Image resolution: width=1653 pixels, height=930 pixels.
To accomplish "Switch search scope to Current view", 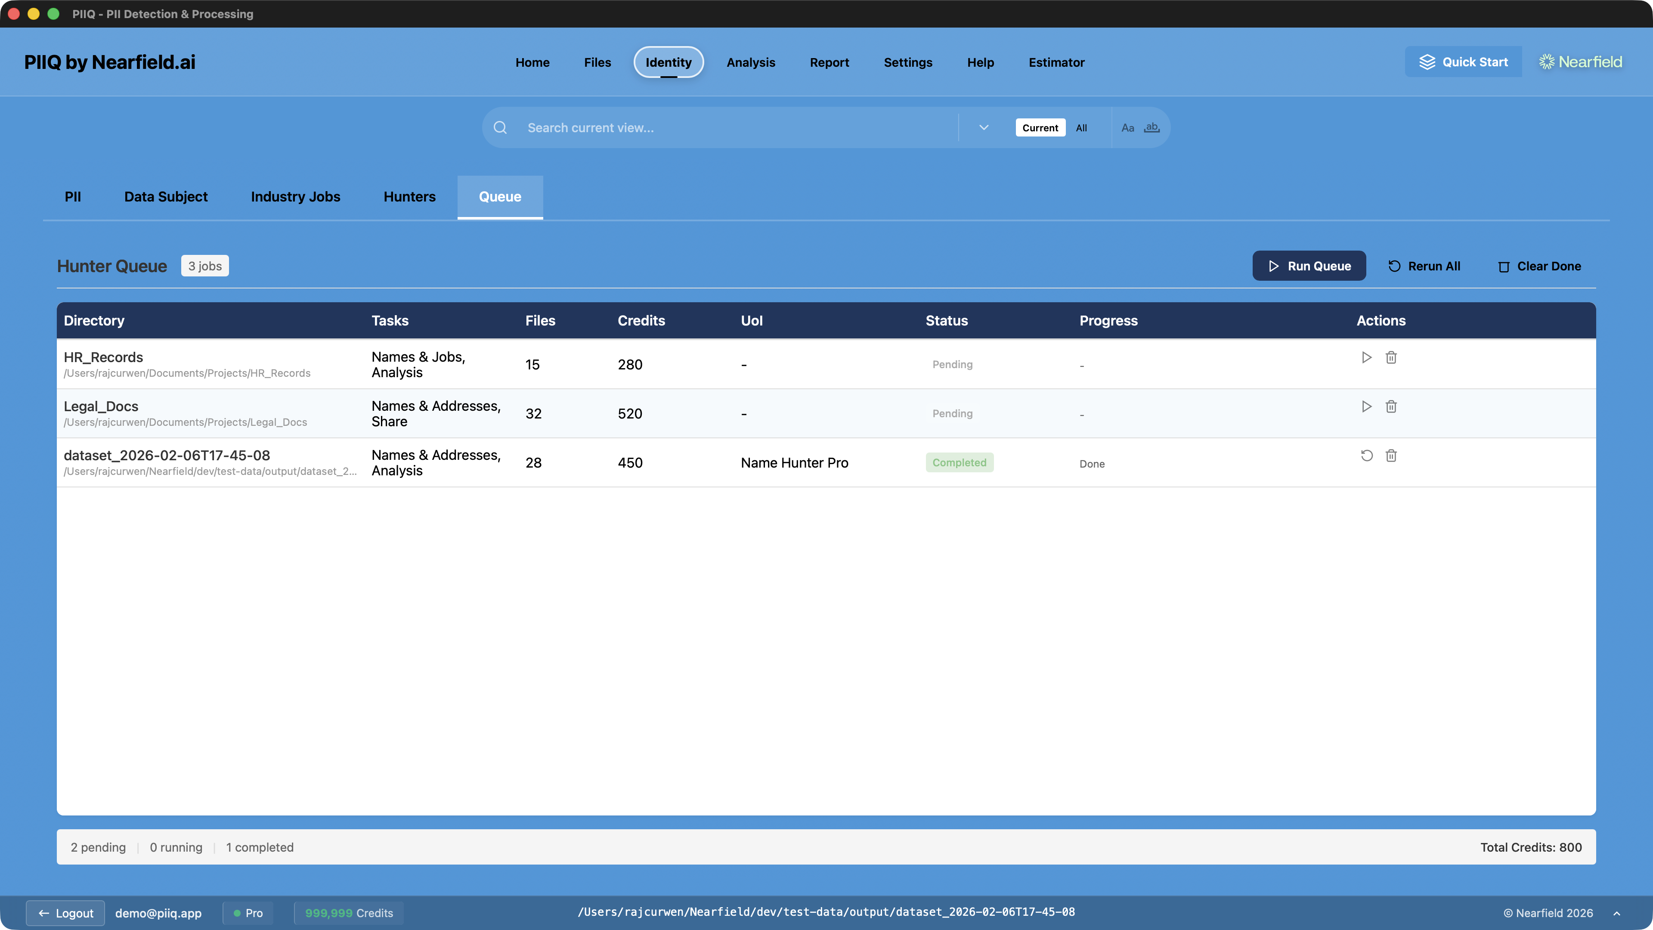I will tap(1040, 127).
